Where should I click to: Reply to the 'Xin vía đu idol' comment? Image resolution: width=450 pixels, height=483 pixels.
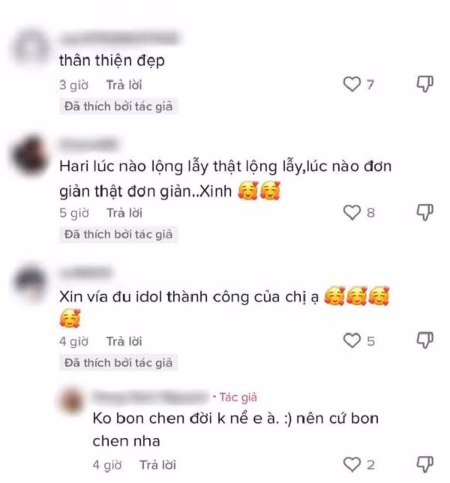click(x=124, y=341)
